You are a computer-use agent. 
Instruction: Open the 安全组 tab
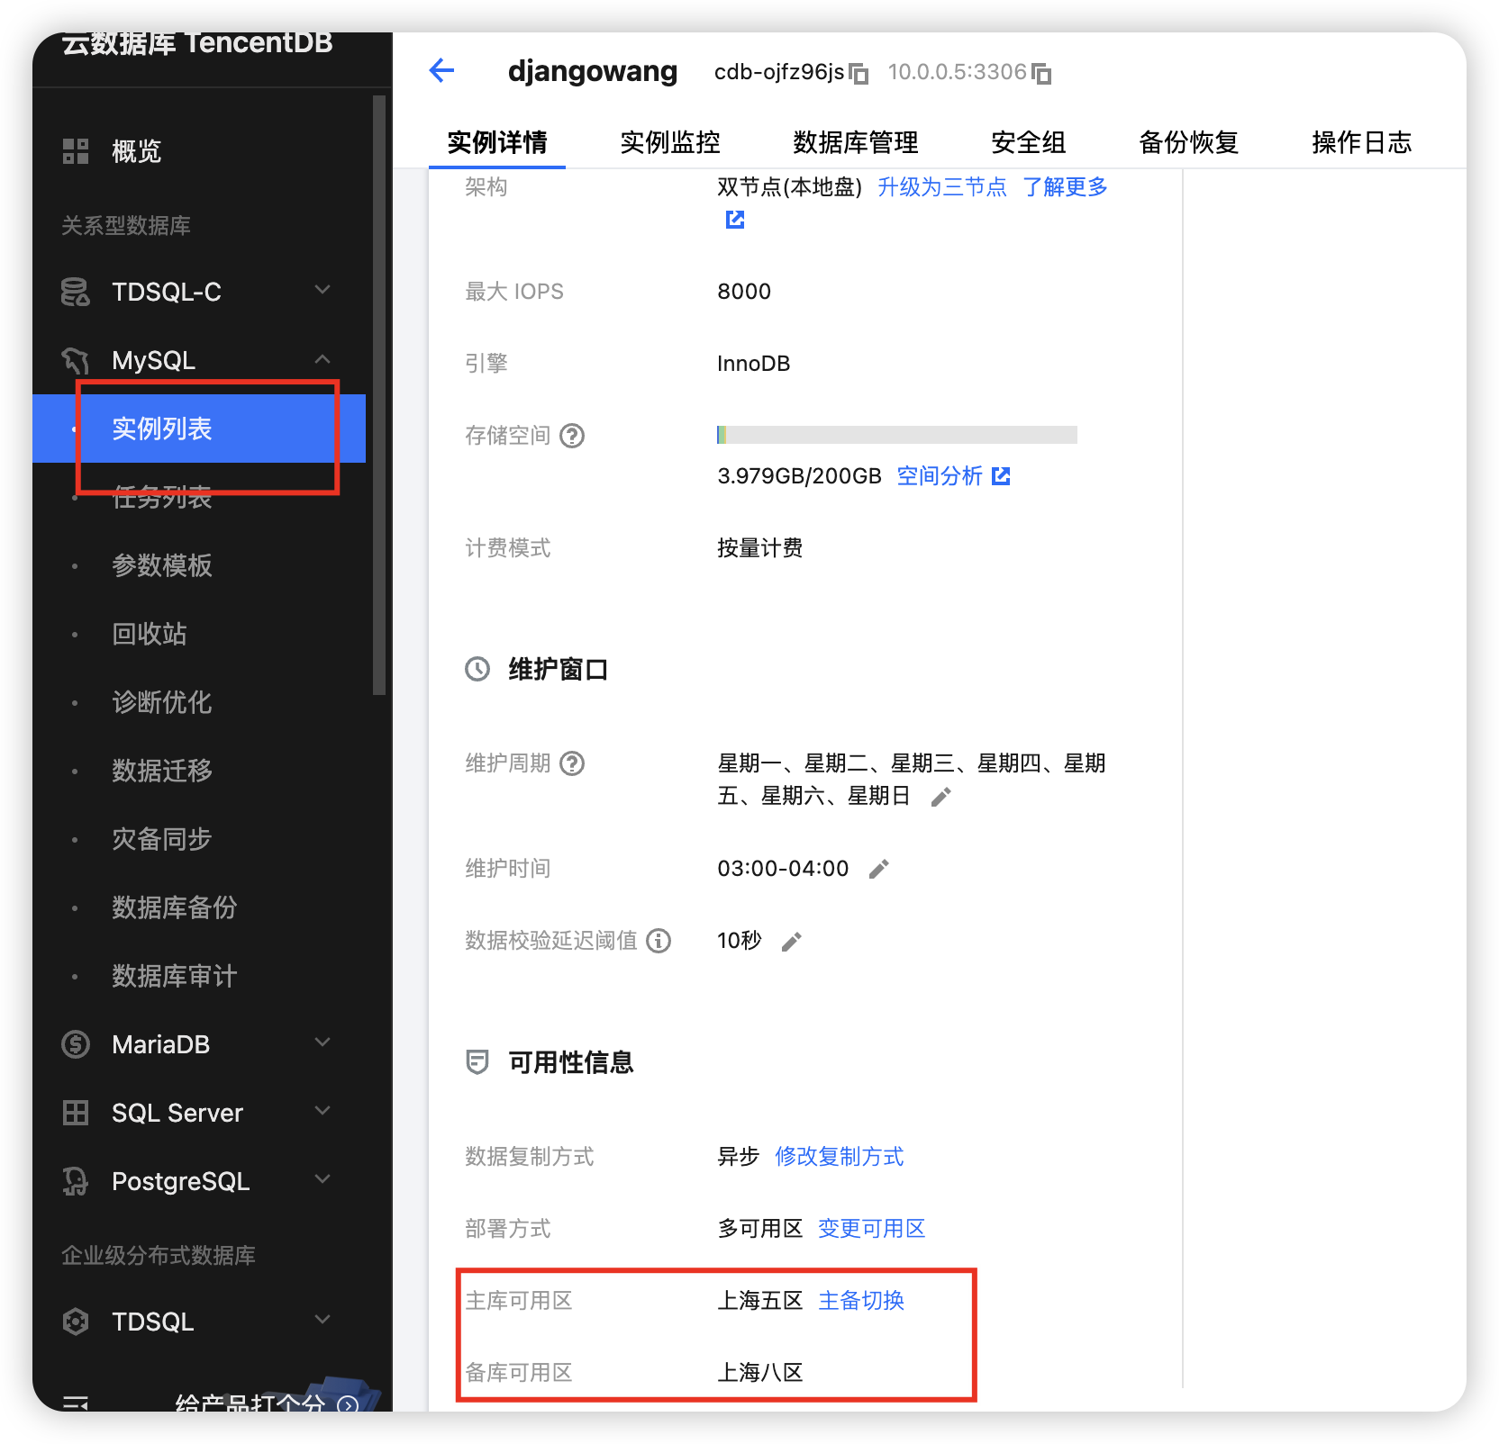pos(1029,142)
